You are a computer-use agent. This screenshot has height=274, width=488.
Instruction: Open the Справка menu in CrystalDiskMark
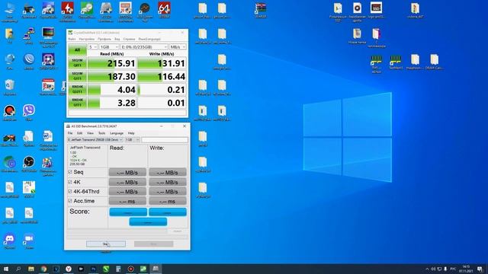(x=129, y=39)
